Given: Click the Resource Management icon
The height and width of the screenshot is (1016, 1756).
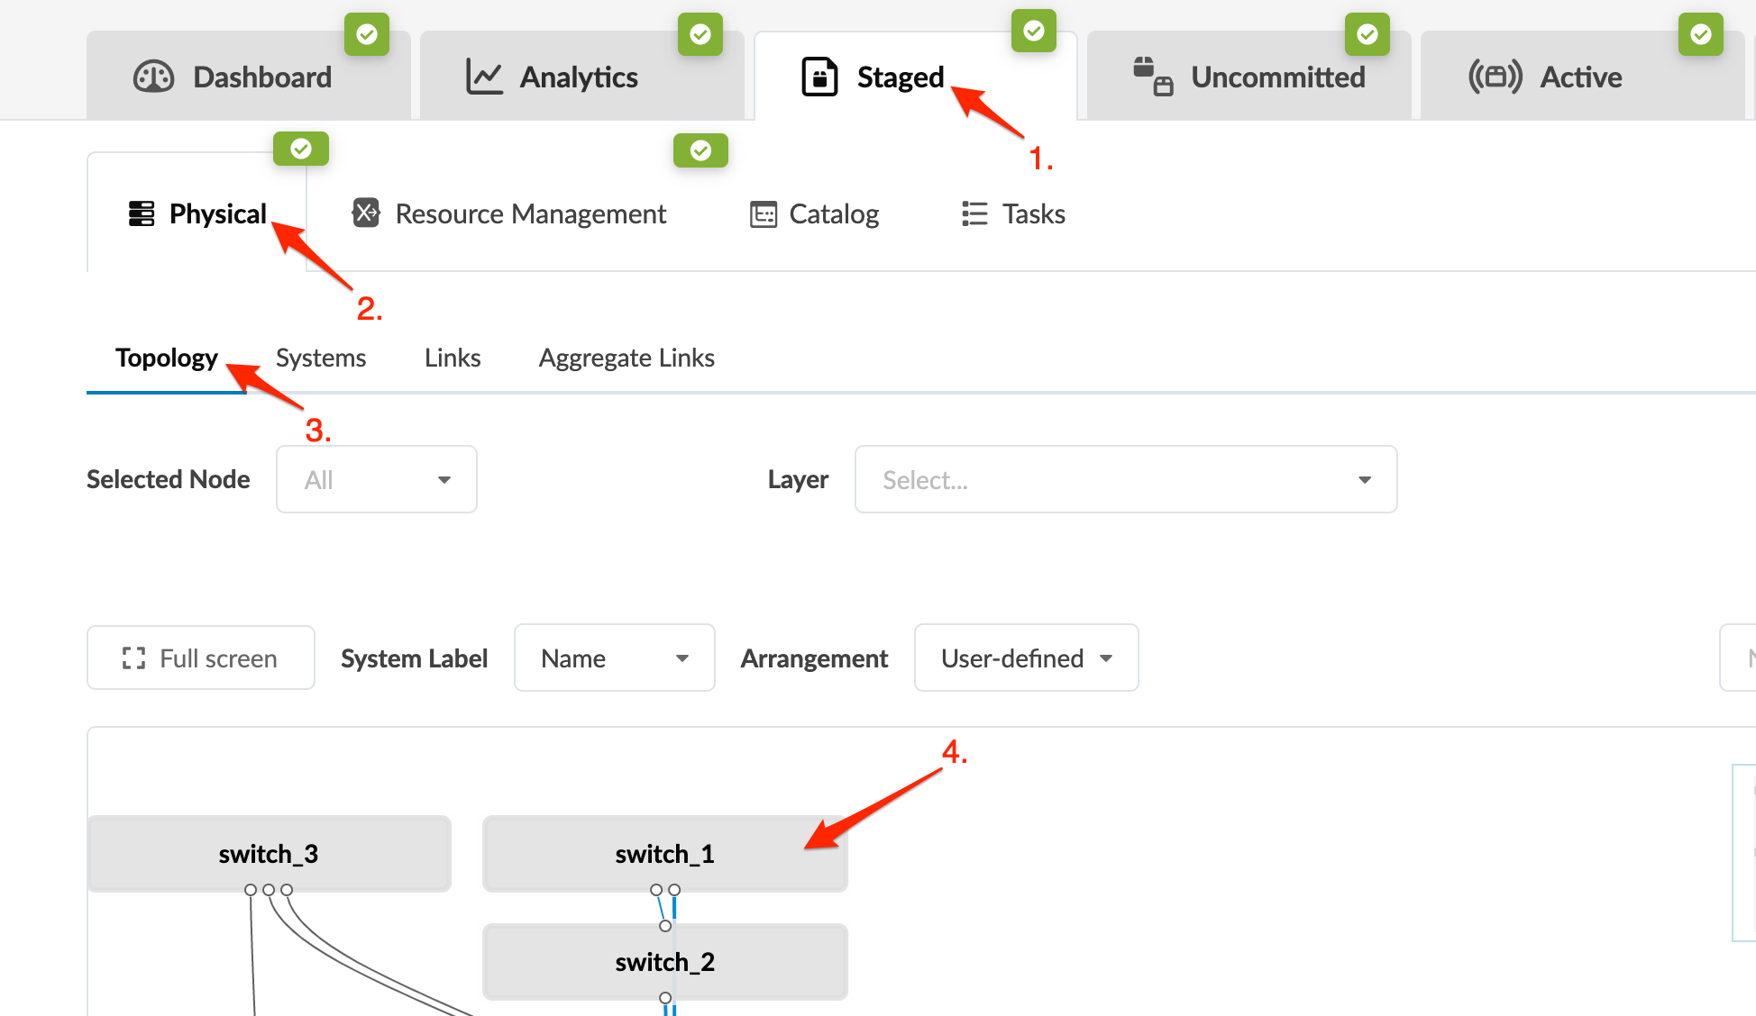Looking at the screenshot, I should (x=366, y=213).
